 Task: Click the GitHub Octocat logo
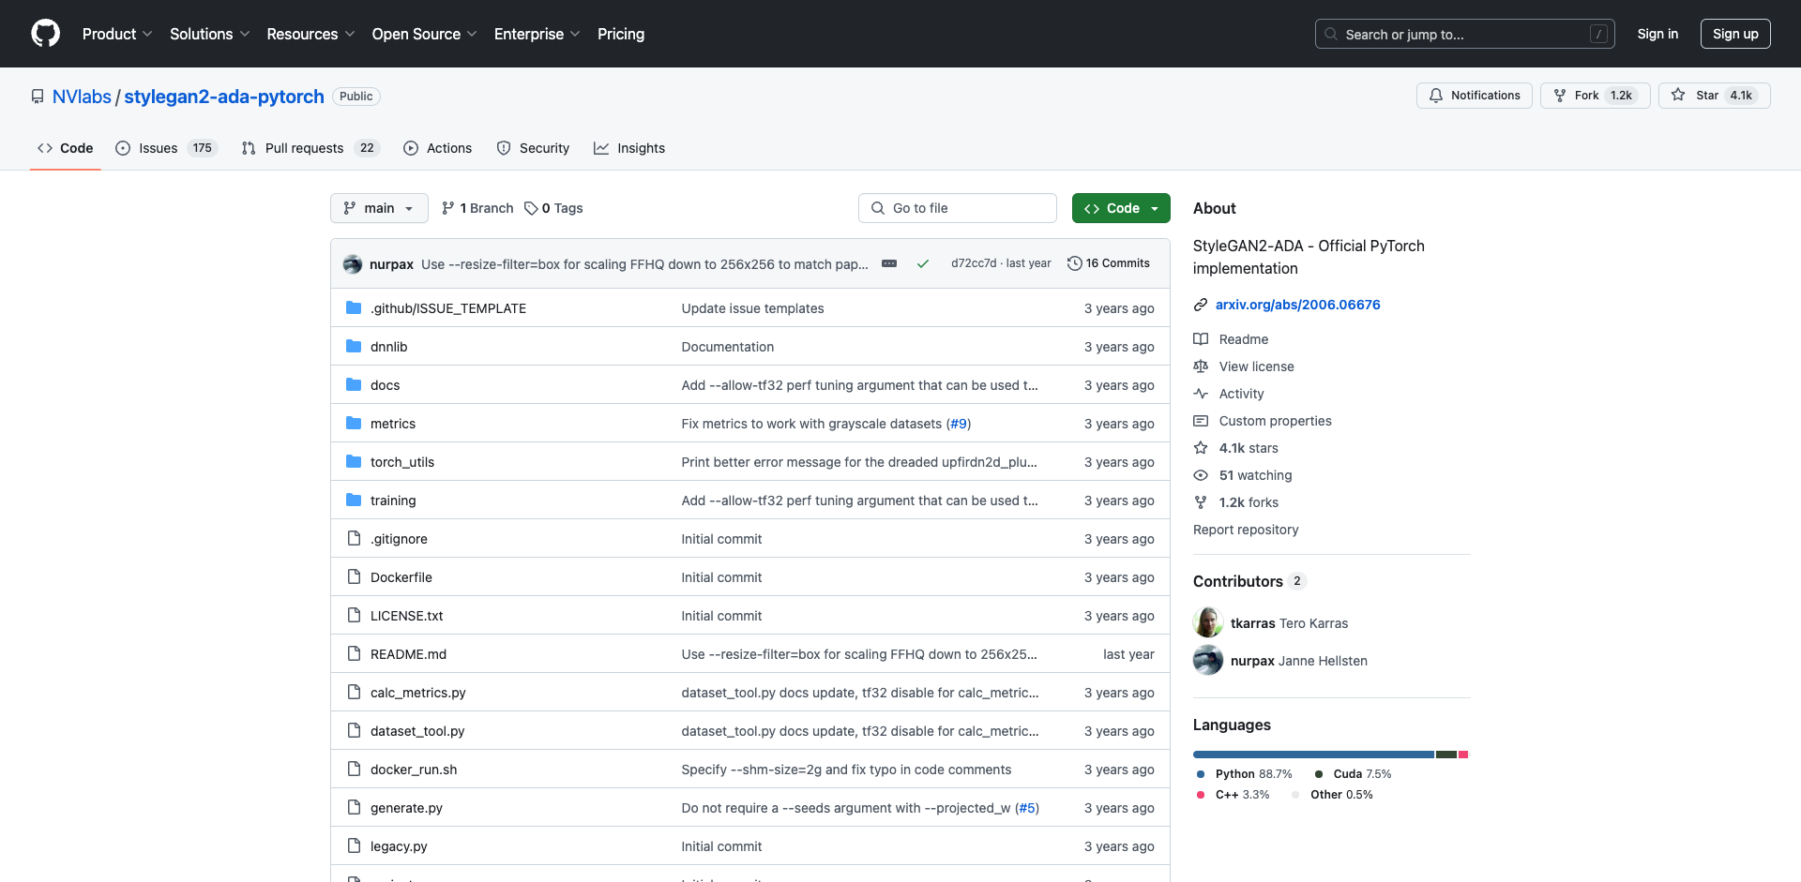coord(45,34)
